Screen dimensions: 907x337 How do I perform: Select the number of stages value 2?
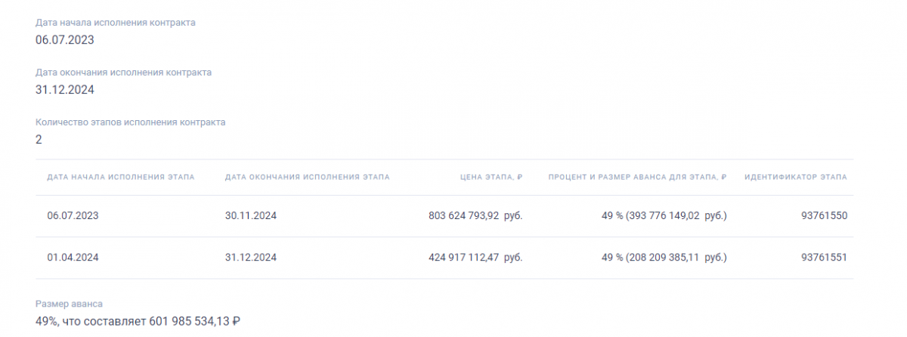39,140
